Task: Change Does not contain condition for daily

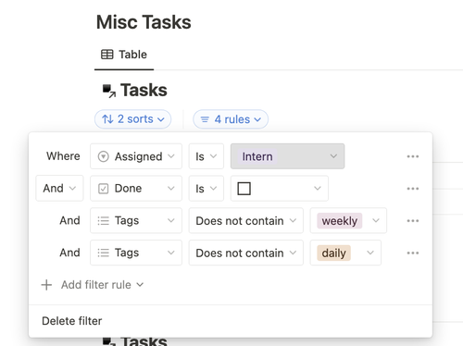Action: pyautogui.click(x=246, y=253)
